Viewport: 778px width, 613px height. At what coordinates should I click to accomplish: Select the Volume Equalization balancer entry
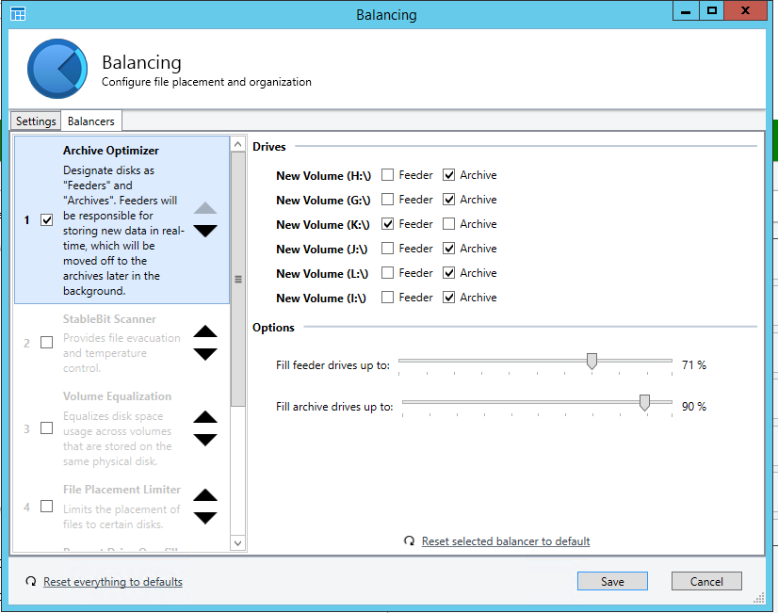click(x=122, y=428)
